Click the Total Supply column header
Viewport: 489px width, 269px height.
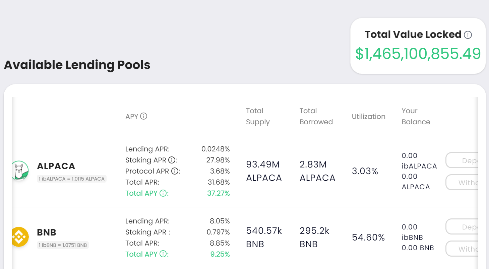pos(258,116)
